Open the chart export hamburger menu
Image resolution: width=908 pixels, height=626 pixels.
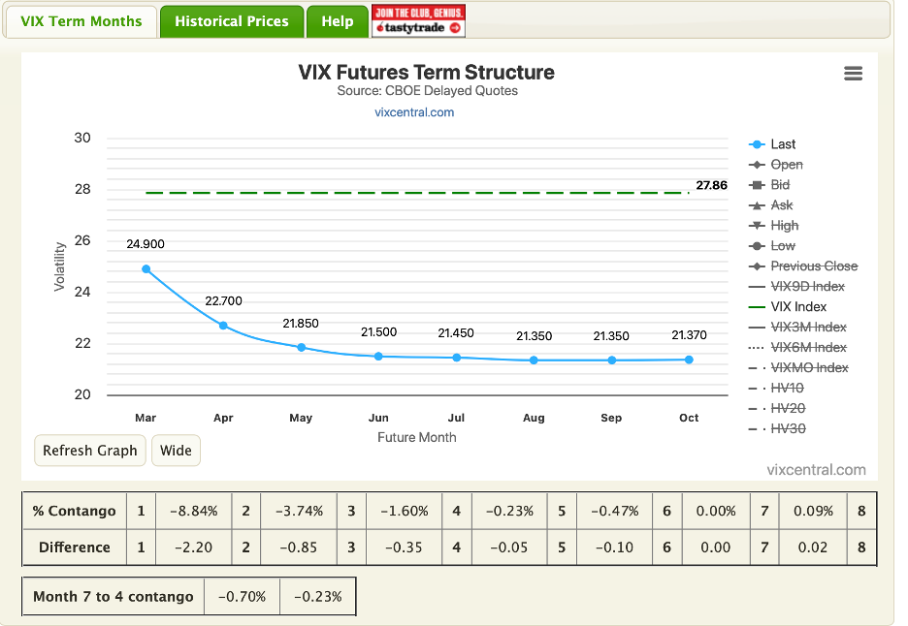coord(853,73)
